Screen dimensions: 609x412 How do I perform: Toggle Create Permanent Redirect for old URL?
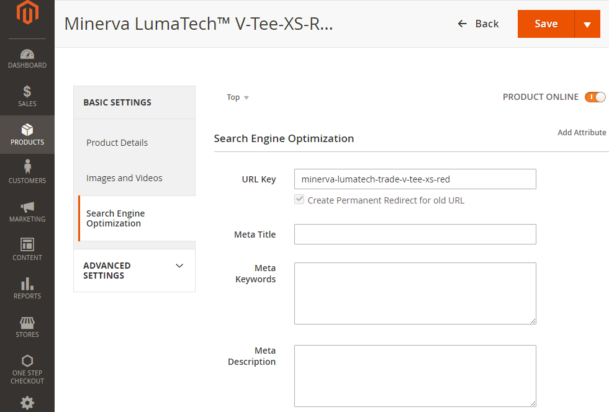click(299, 200)
